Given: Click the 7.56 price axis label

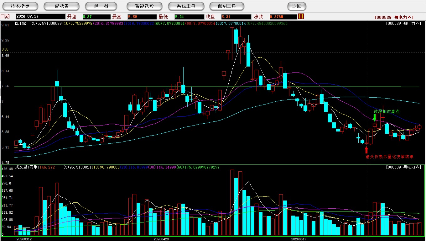Looking at the screenshot, I should (5, 86).
